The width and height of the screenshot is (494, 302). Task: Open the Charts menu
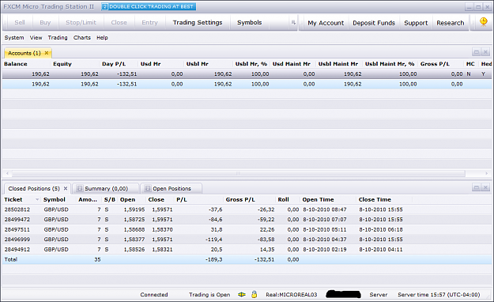[x=82, y=37]
